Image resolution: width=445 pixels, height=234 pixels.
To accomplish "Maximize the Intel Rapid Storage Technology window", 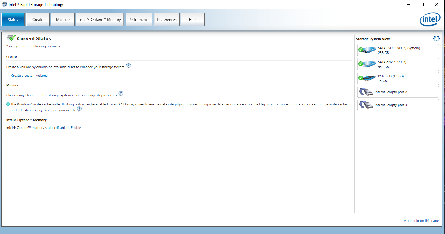I will point(422,4).
